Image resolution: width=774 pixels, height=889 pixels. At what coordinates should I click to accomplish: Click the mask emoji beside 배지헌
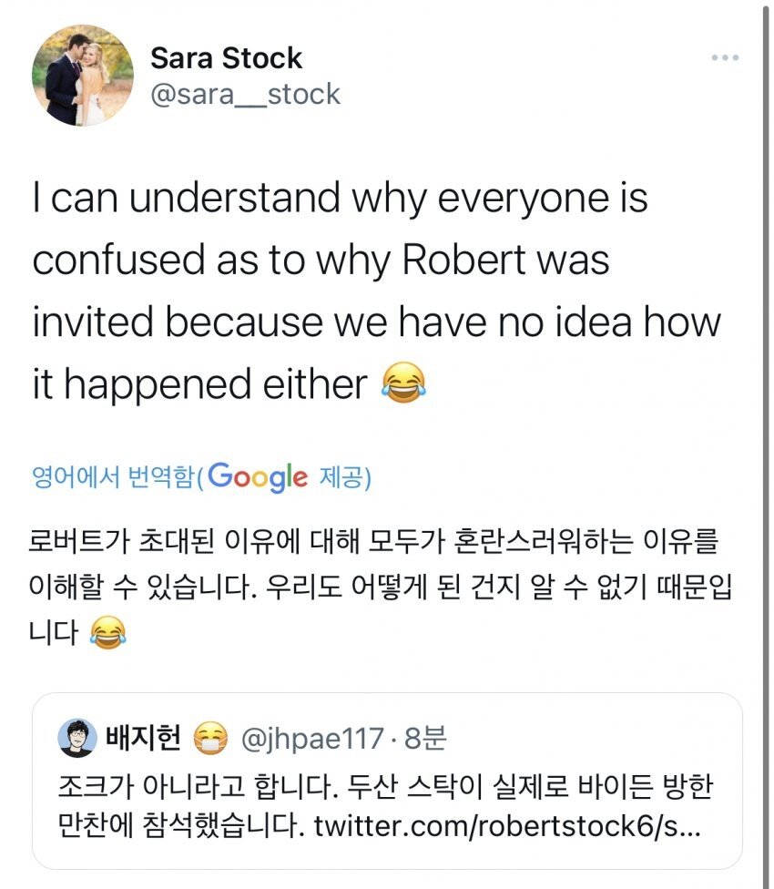211,738
